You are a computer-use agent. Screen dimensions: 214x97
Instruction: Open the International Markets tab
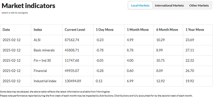point(169,6)
